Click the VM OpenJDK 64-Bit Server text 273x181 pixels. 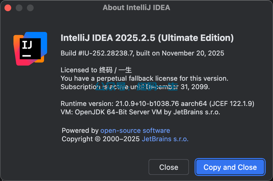[x=140, y=112]
